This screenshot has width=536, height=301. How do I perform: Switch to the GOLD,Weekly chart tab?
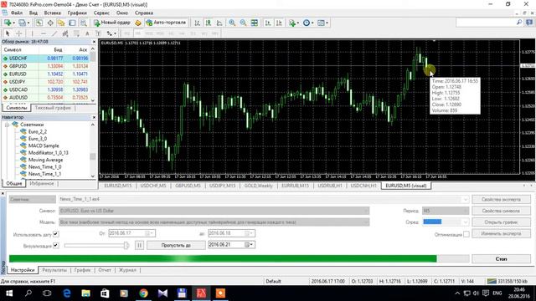coord(259,186)
